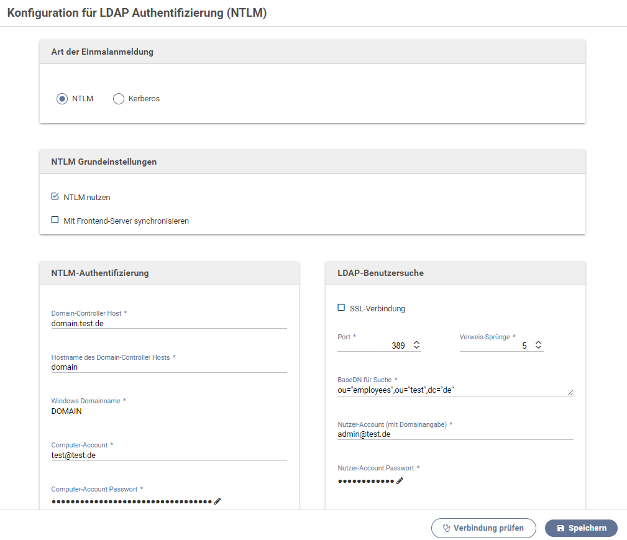
Task: Click resize handle of BaseDN textarea
Action: (x=570, y=392)
